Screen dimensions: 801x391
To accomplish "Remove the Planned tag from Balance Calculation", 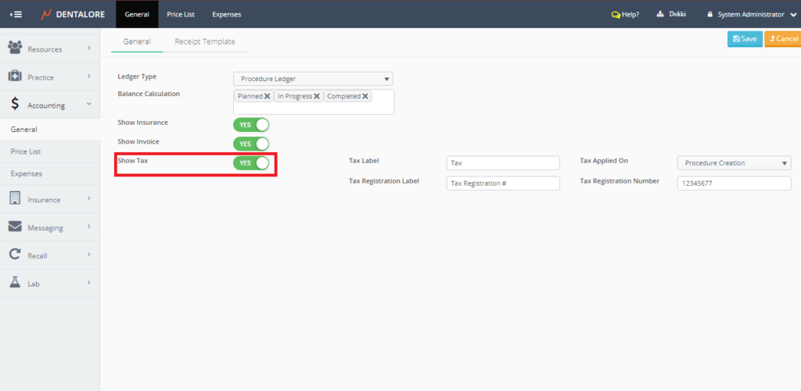I will tap(268, 97).
